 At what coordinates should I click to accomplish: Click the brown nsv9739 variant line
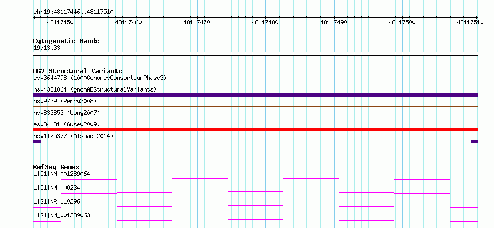pos(255,107)
